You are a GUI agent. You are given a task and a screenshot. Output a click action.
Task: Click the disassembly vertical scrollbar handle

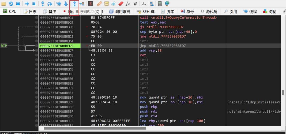pyautogui.click(x=283, y=92)
